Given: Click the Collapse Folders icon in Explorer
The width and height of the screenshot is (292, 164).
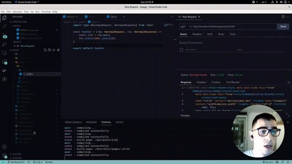Looking at the screenshot, I should coord(58,50).
